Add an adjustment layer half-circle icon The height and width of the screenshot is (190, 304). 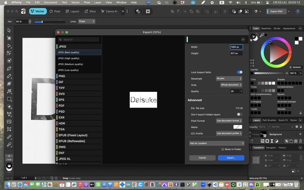(276, 141)
